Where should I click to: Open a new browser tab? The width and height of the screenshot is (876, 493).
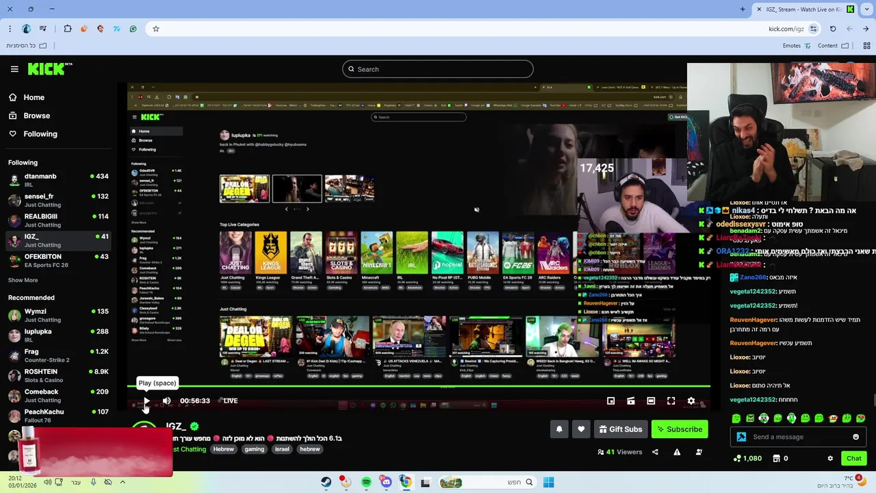(x=743, y=9)
